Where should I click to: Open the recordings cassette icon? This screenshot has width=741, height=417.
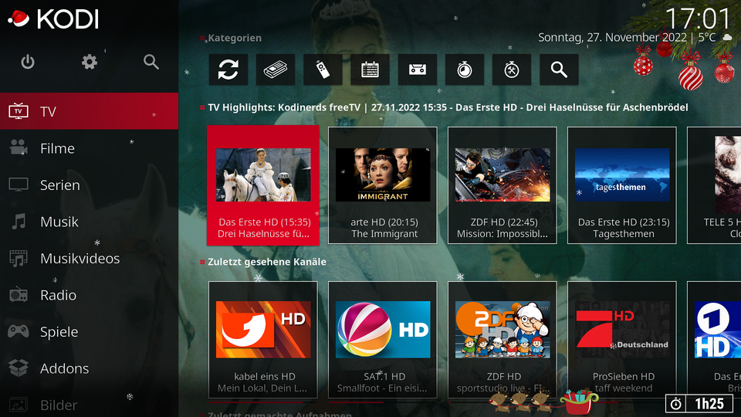[x=418, y=69]
